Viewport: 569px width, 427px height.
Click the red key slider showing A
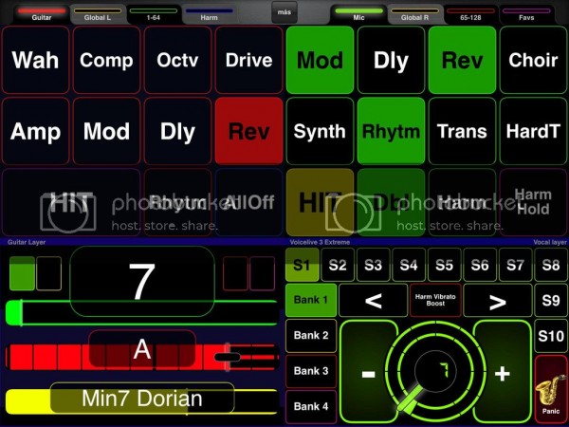[x=142, y=358]
